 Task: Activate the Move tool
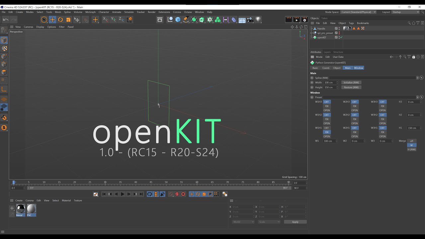(x=52, y=20)
